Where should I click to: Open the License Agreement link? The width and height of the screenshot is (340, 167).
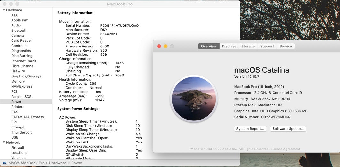(285, 149)
